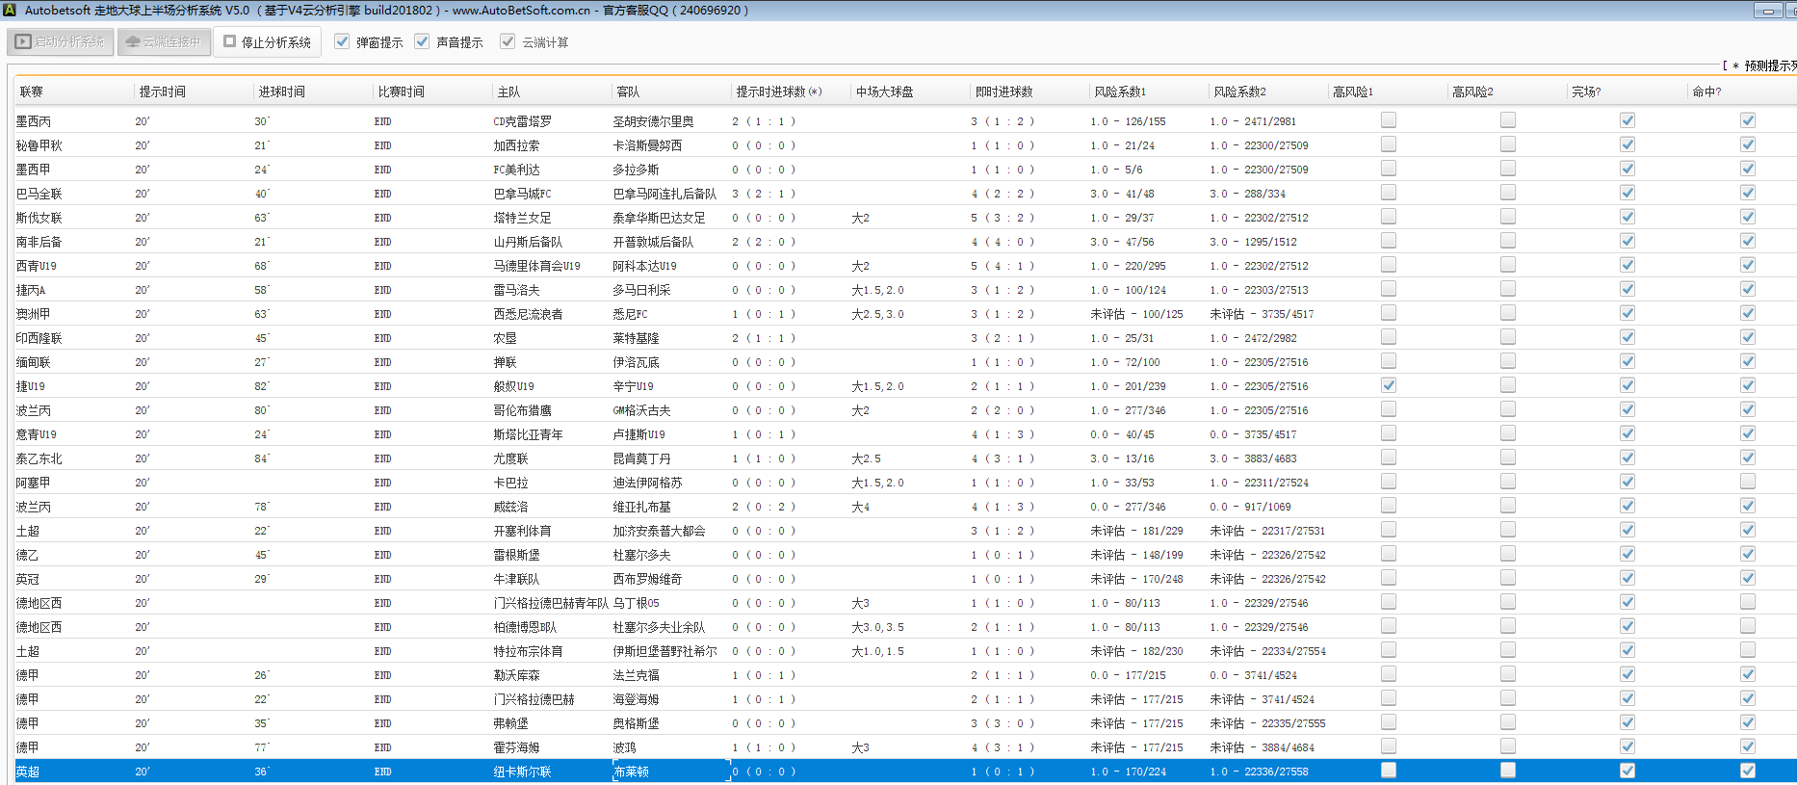Viewport: 1797px width, 785px height.
Task: Select the 尤度联 versus 昆肯莫丁丹 row
Action: pyautogui.click(x=510, y=458)
